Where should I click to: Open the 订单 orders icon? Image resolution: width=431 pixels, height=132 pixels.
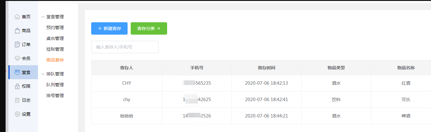pos(17,45)
